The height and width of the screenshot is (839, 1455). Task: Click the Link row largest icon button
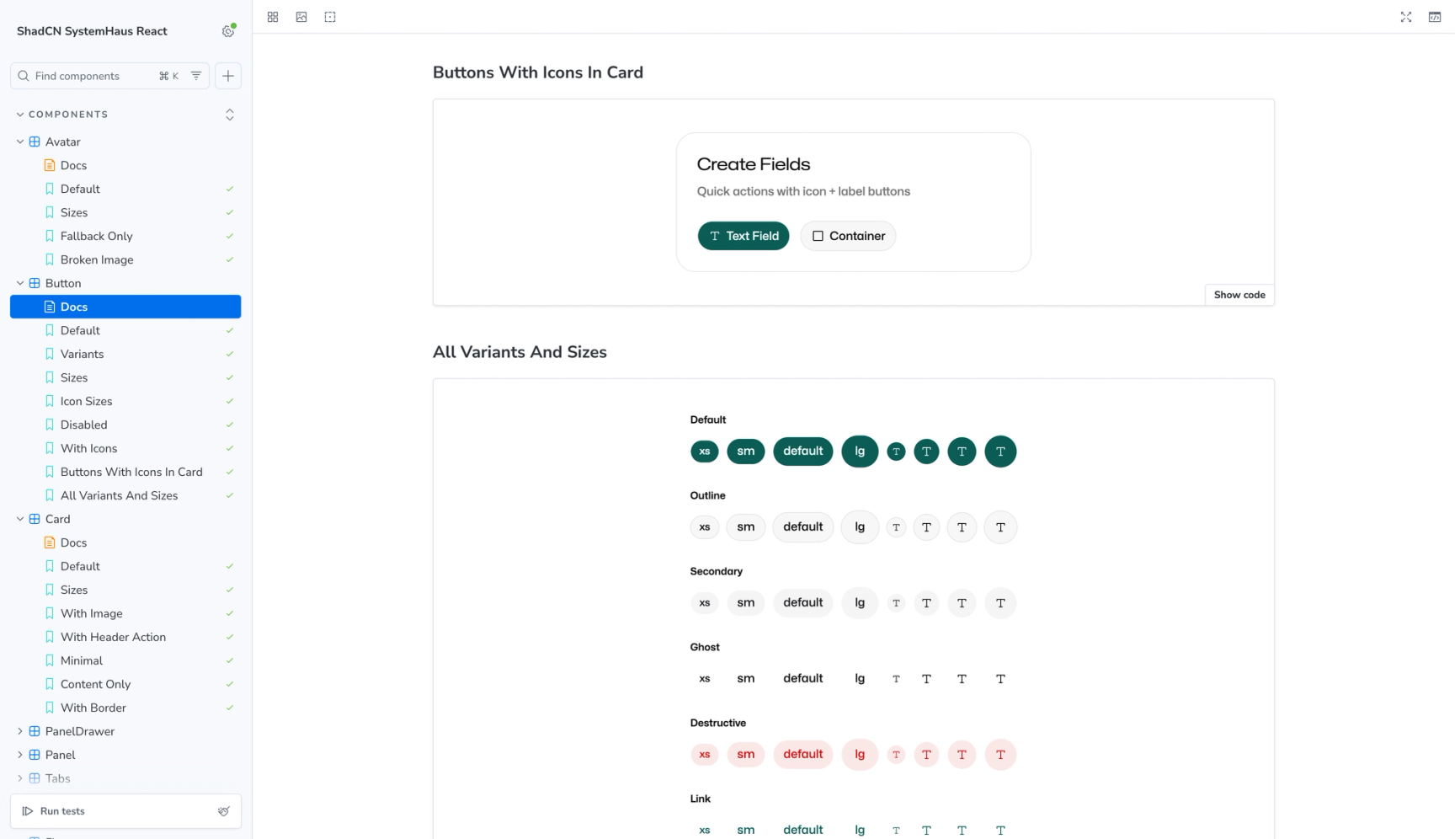1000,830
